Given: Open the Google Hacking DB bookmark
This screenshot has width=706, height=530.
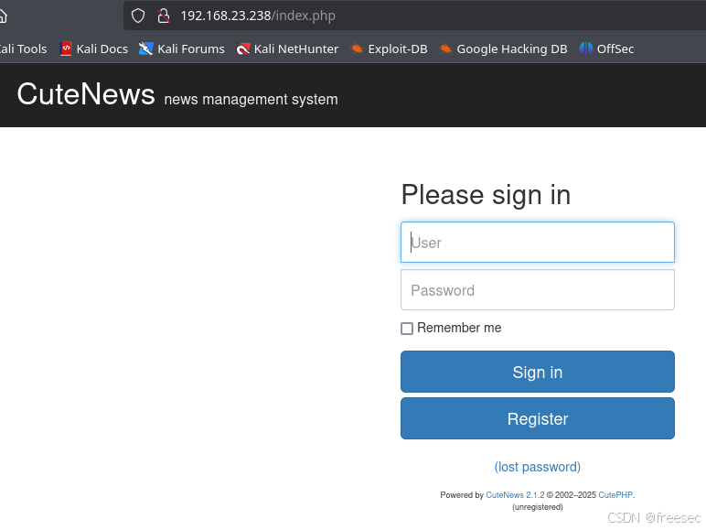Looking at the screenshot, I should pyautogui.click(x=503, y=49).
